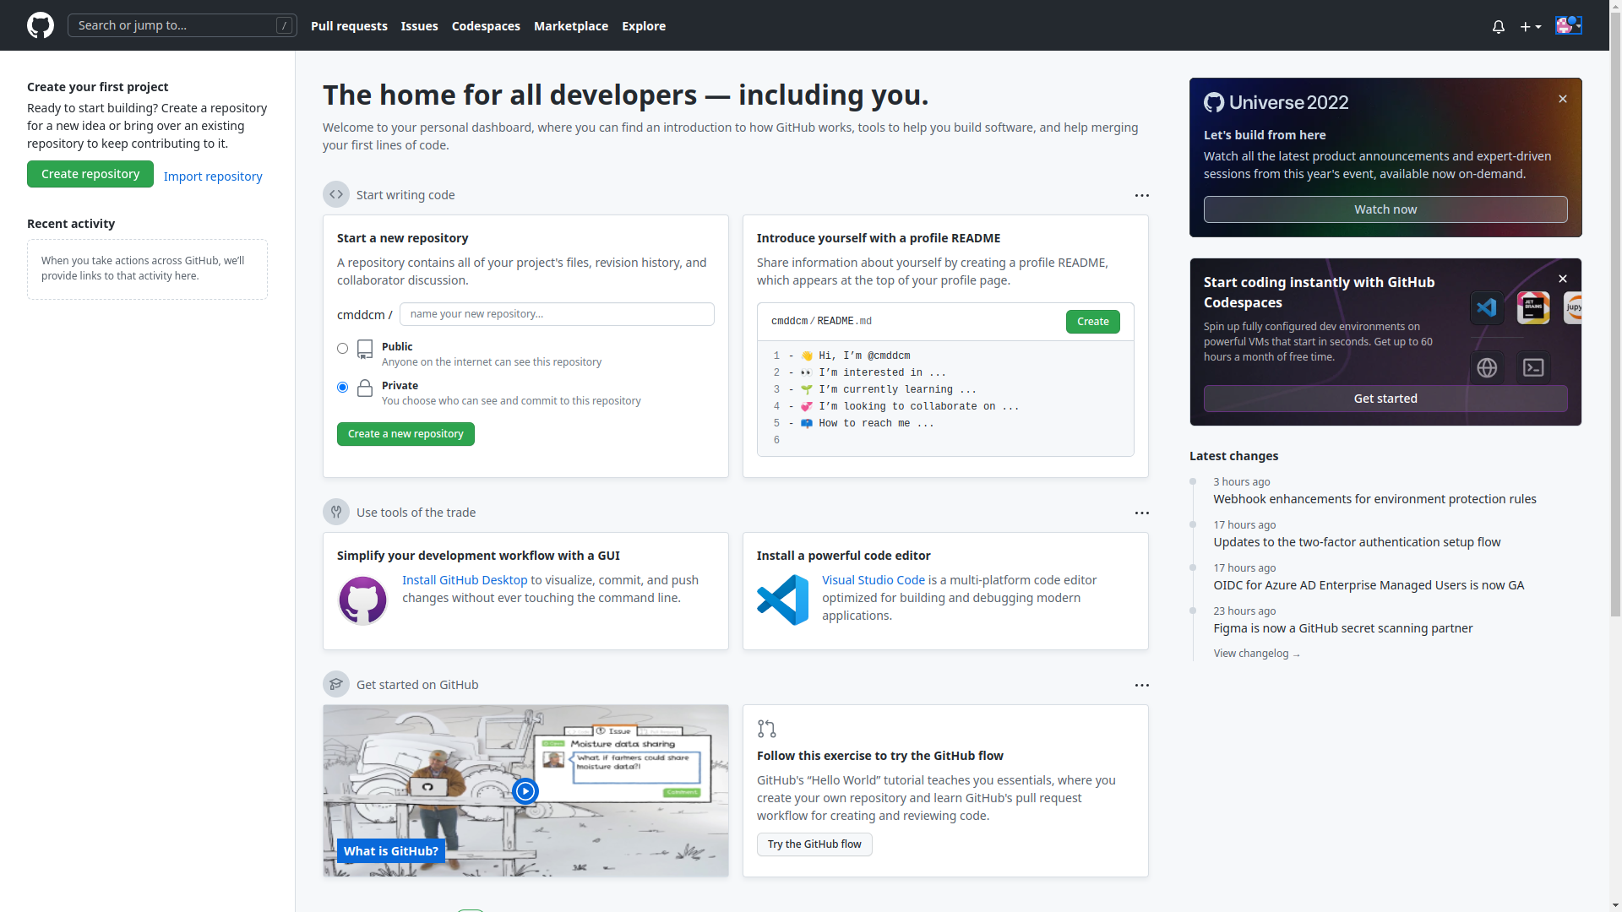
Task: Play the What is GitHub video
Action: (x=525, y=791)
